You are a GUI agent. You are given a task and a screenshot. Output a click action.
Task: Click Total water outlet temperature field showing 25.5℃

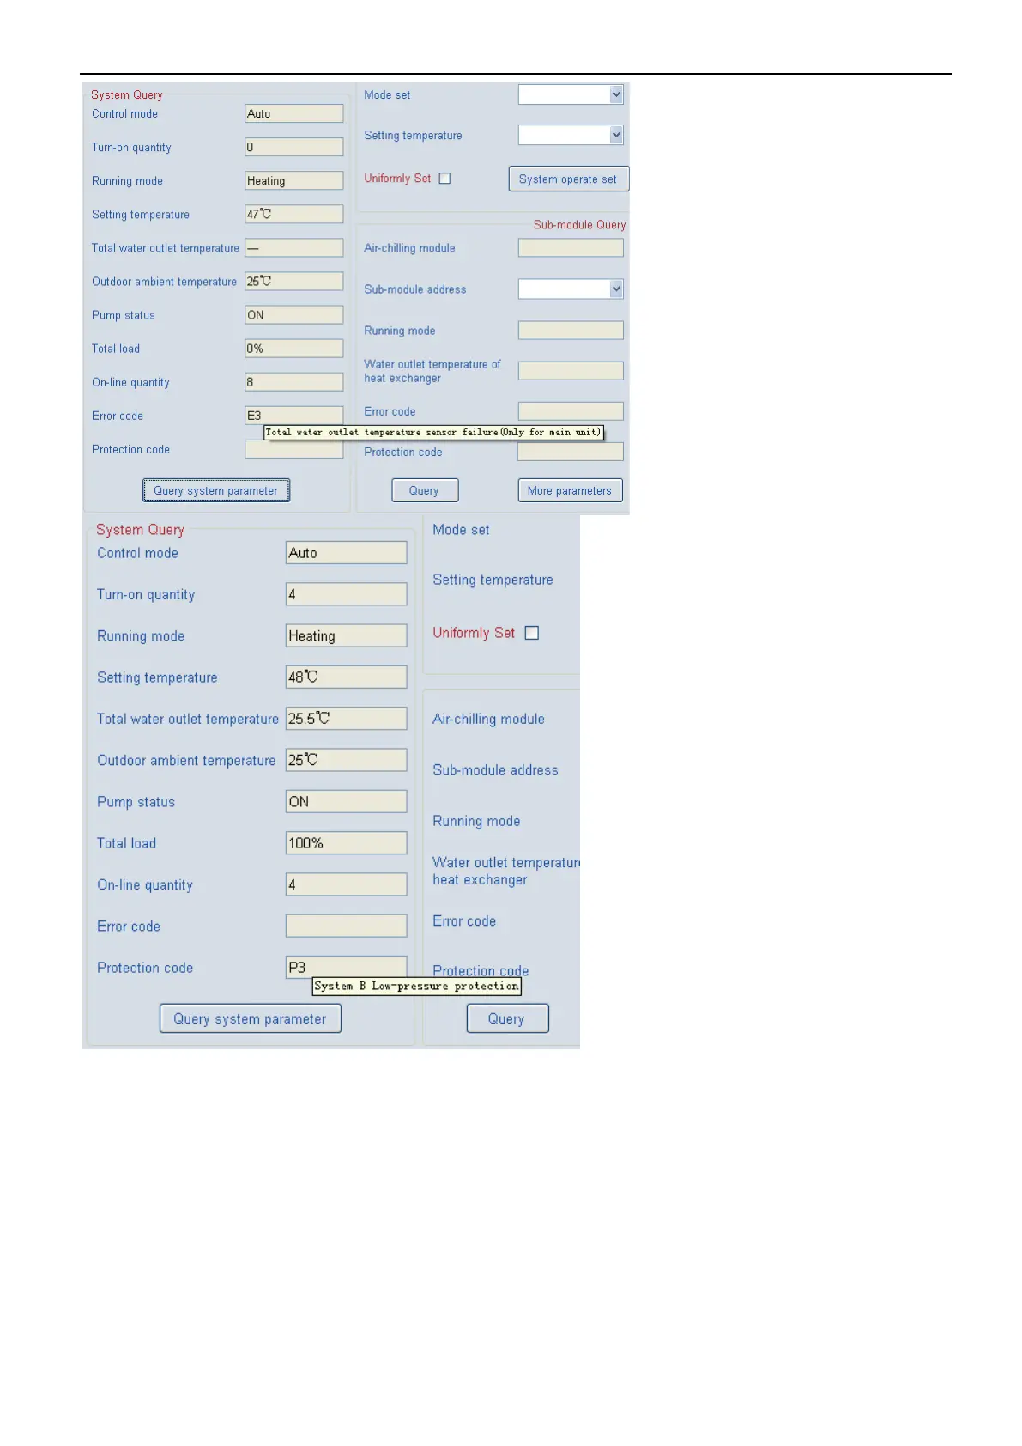click(346, 719)
